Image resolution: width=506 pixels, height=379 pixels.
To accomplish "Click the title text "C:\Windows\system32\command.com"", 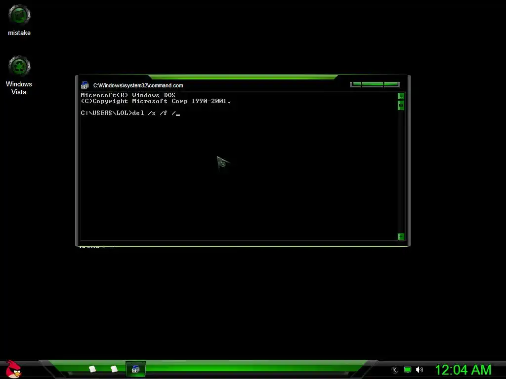I will 138,85.
